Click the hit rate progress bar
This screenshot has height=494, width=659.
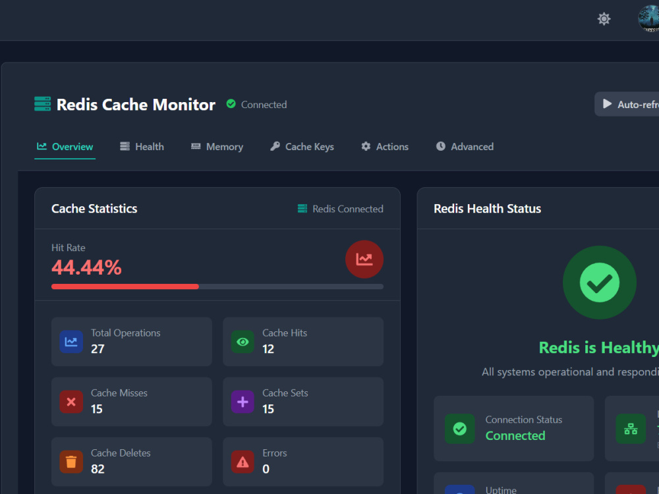pyautogui.click(x=217, y=287)
